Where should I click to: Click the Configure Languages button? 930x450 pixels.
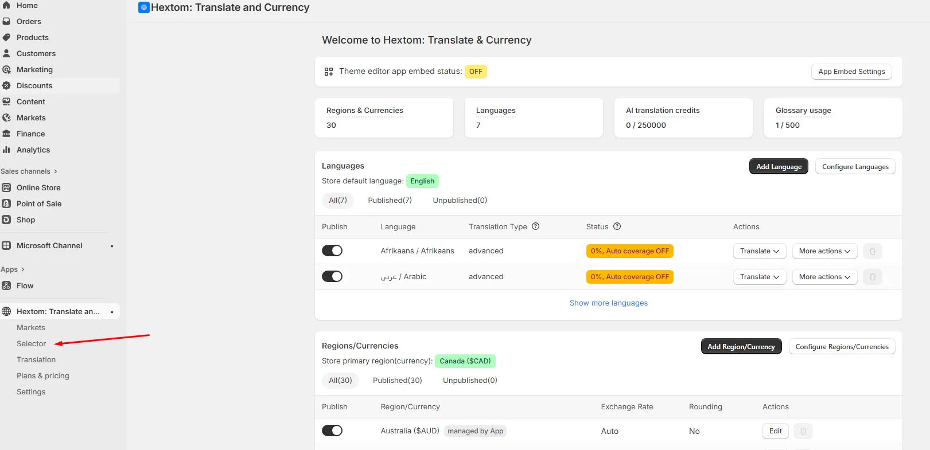pyautogui.click(x=855, y=166)
